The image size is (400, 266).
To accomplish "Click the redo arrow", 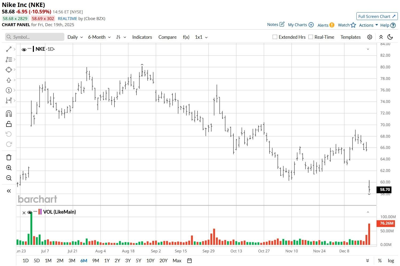I will click(9, 144).
